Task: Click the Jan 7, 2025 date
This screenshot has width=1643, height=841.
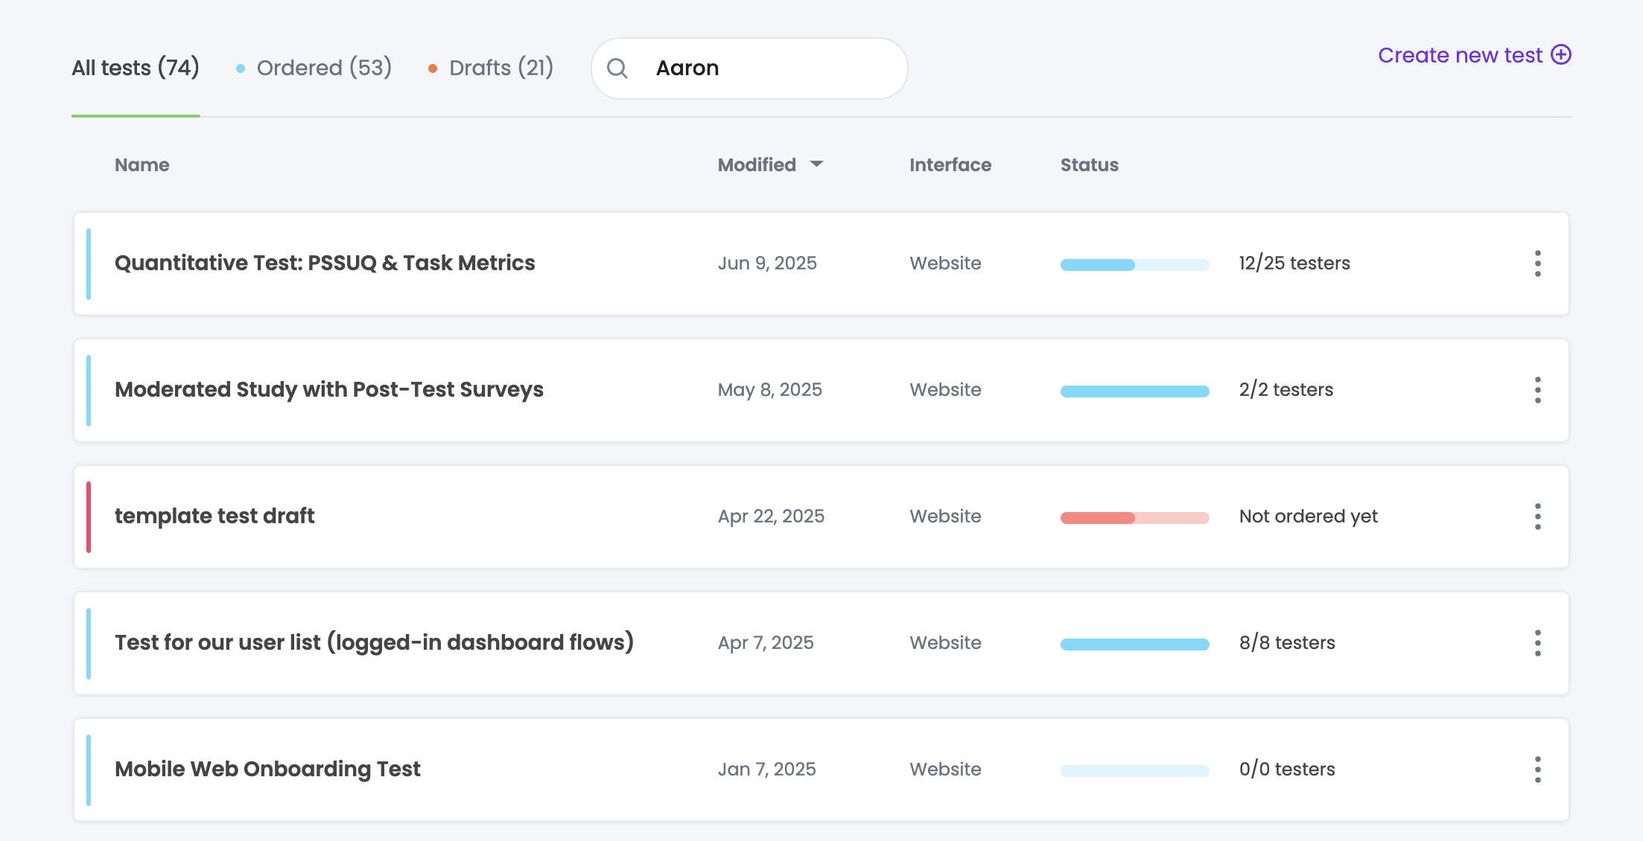Action: (x=767, y=769)
